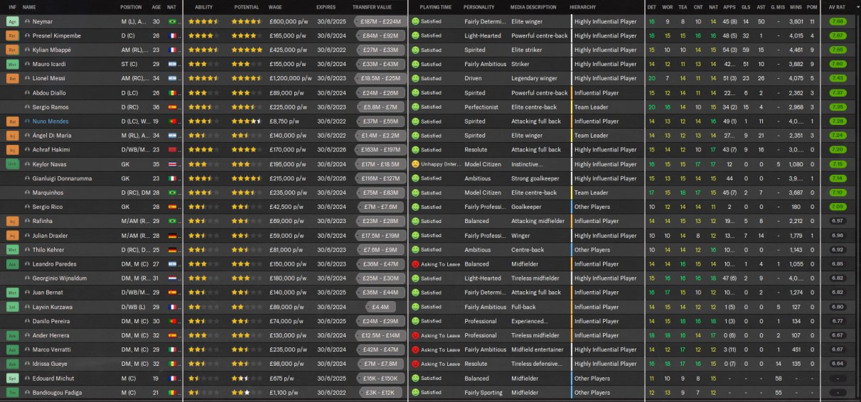Viewport: 861px width, 402px height.
Task: Sort the squad by the NAME column
Action: (29, 7)
